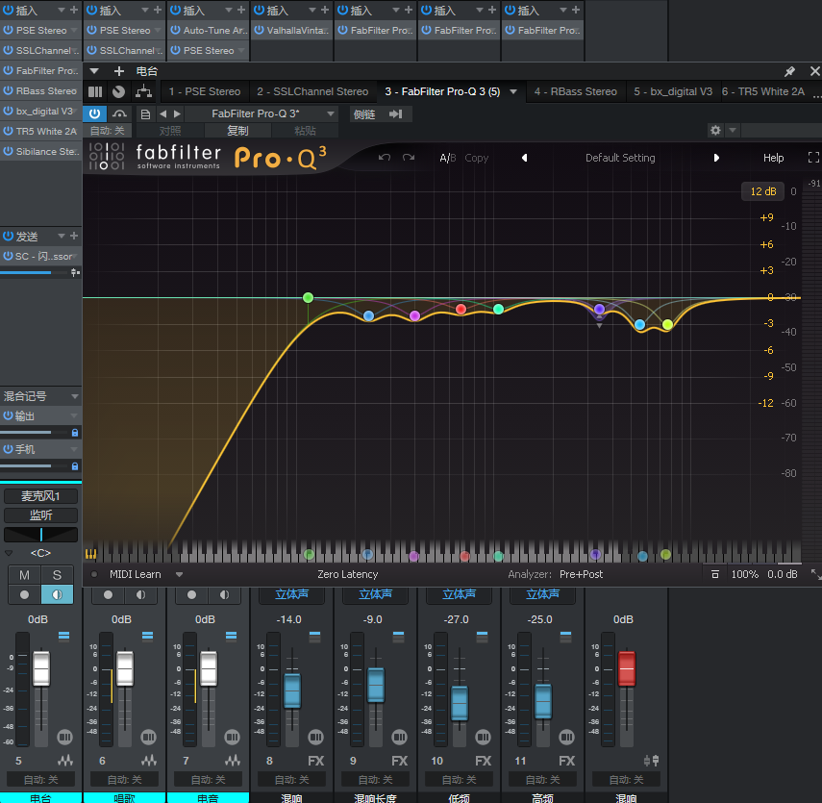Viewport: 822px width, 803px height.
Task: Select 3 - FabFilter Pro-Q 3 (5) tab
Action: pos(442,91)
